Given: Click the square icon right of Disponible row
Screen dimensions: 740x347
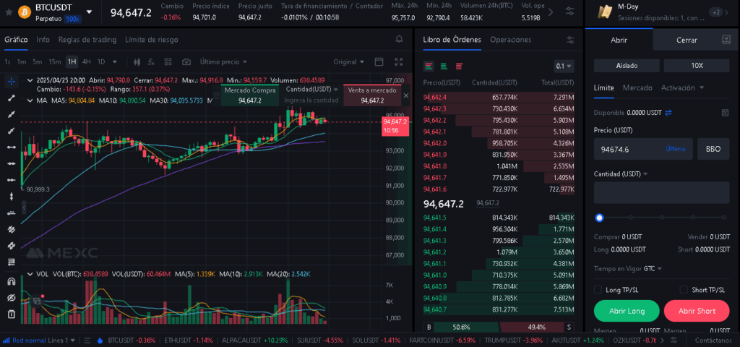Looking at the screenshot, I should pos(726,113).
